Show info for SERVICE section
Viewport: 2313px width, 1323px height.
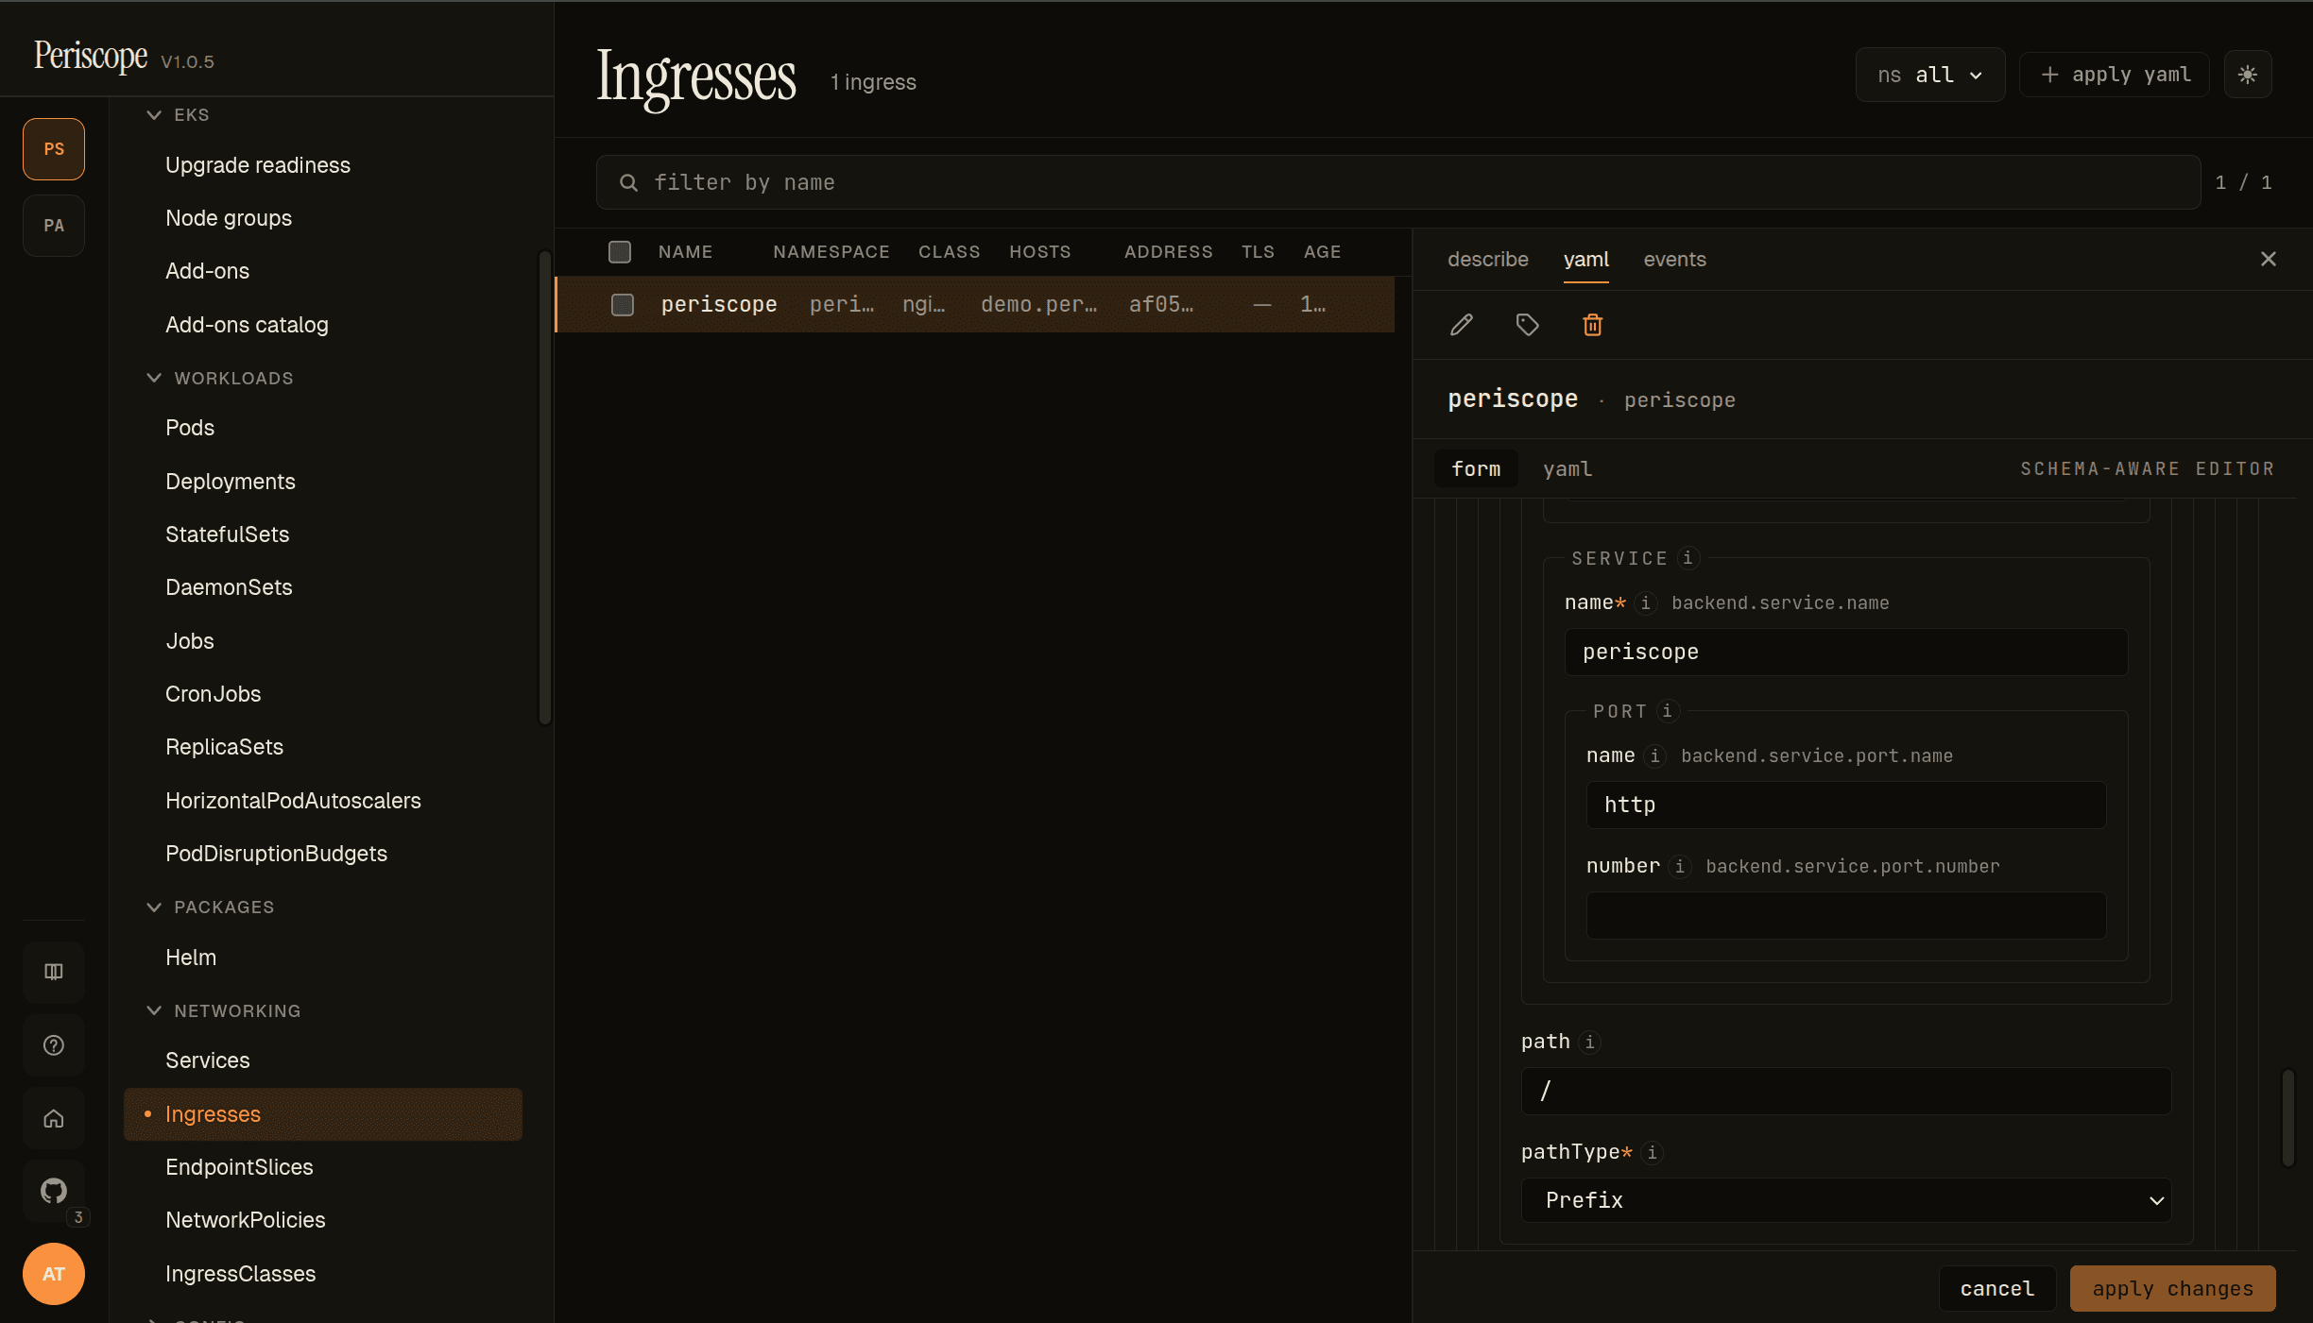[x=1688, y=558]
